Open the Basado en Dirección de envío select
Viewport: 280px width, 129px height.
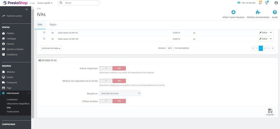pyautogui.click(x=120, y=93)
